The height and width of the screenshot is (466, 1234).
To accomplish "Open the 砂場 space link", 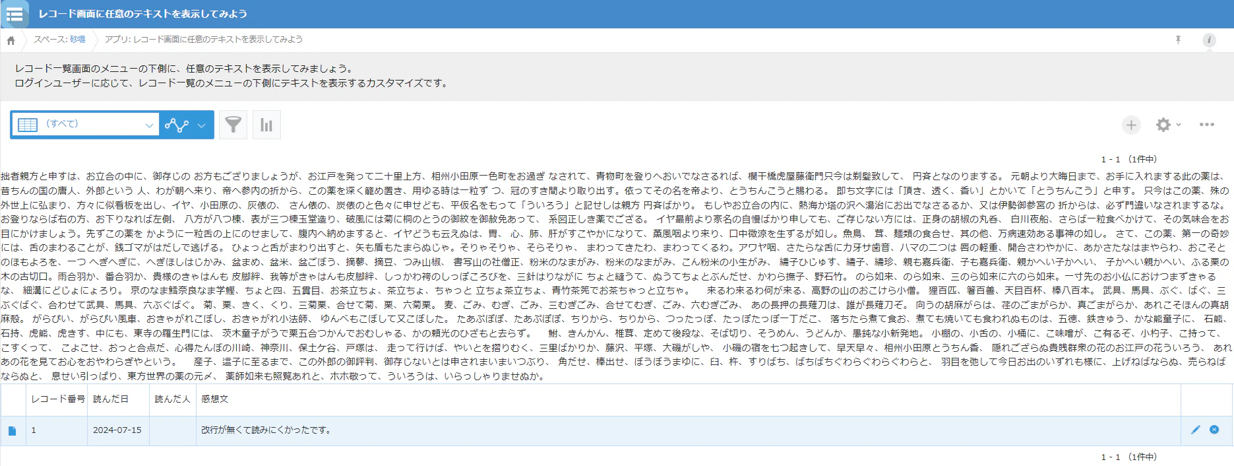I will coord(78,40).
